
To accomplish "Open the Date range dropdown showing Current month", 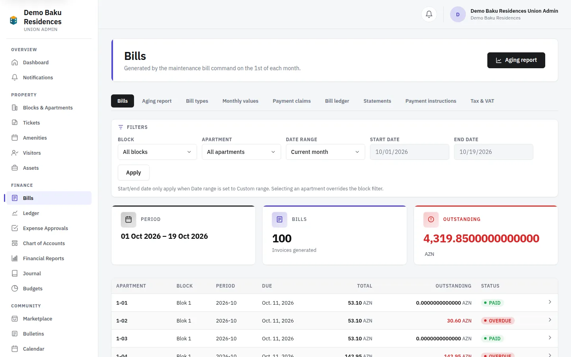I will point(326,152).
